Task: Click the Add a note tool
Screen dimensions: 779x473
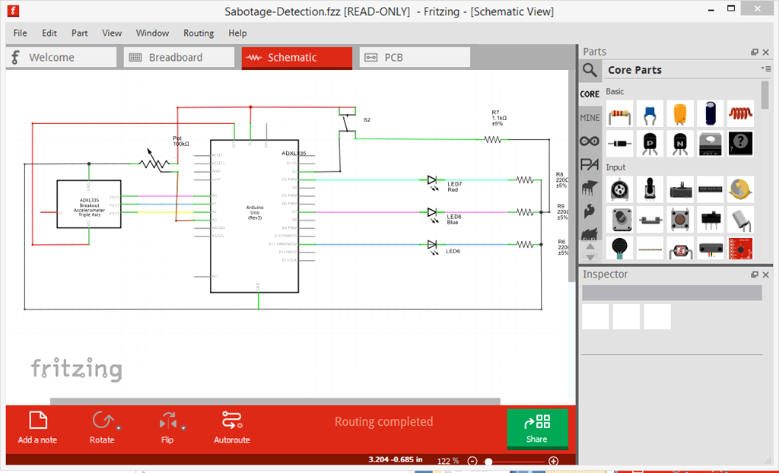Action: 37,428
